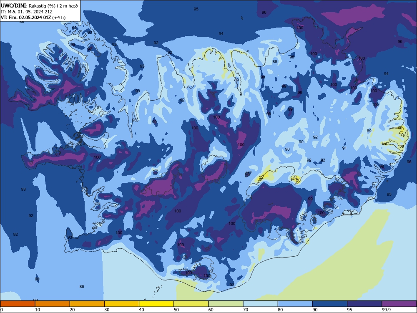This screenshot has height=313, width=417.
Task: Click the navy 95–99.9 legend swatch
Action: pos(364,304)
